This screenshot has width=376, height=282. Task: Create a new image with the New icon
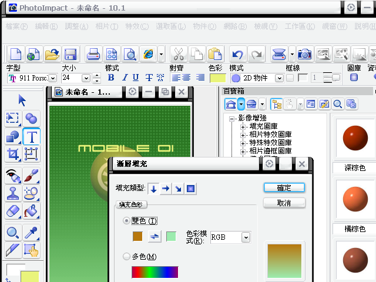(16, 53)
